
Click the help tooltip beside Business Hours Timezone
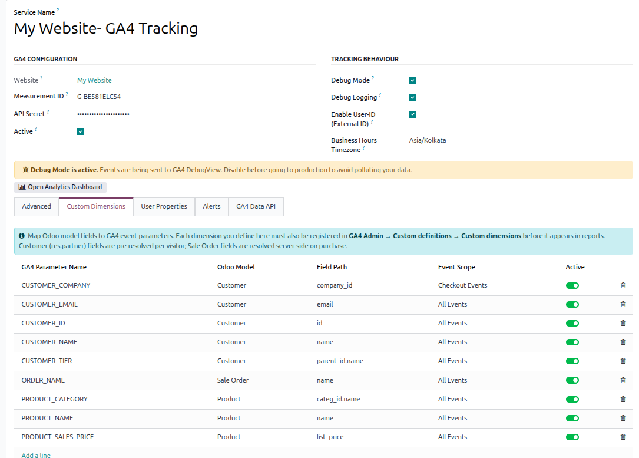coord(363,147)
